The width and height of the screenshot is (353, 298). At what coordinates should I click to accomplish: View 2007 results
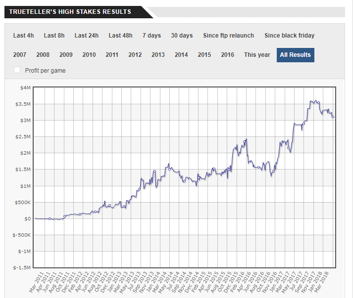(20, 55)
